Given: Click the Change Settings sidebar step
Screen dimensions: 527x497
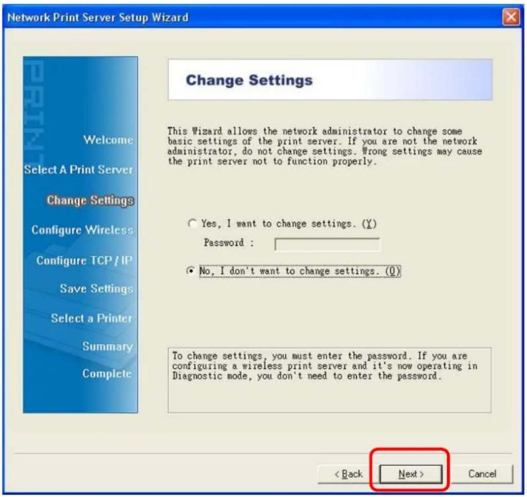Looking at the screenshot, I should click(90, 200).
